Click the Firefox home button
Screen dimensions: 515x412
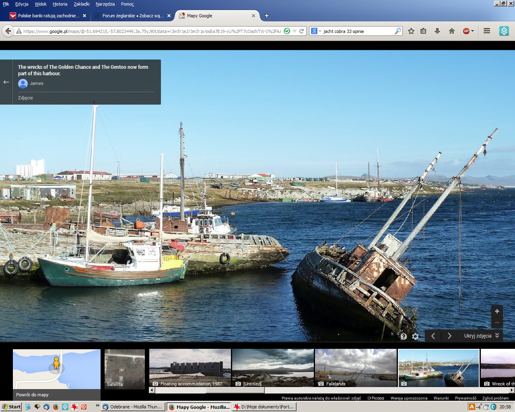coord(451,31)
